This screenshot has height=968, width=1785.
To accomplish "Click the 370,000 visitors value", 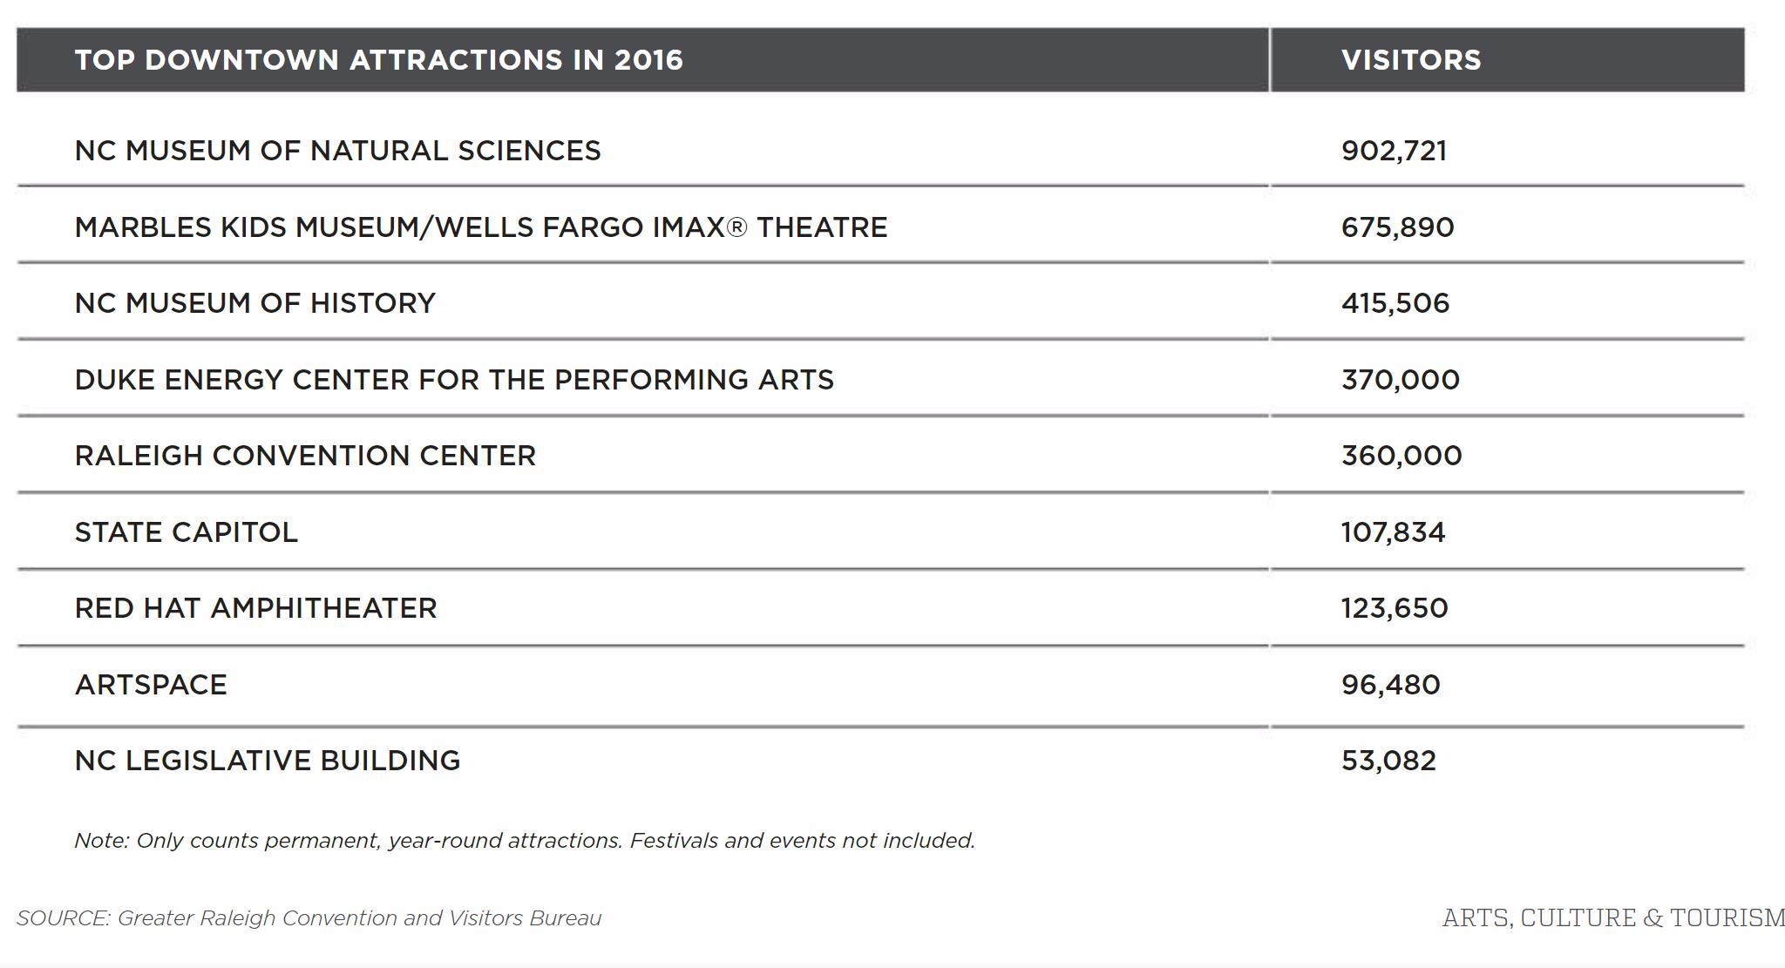I will pos(1400,380).
